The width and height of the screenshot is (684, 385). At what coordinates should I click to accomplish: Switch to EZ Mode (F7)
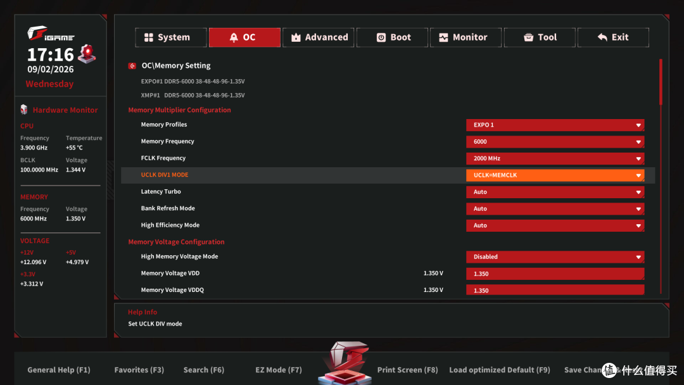[279, 370]
